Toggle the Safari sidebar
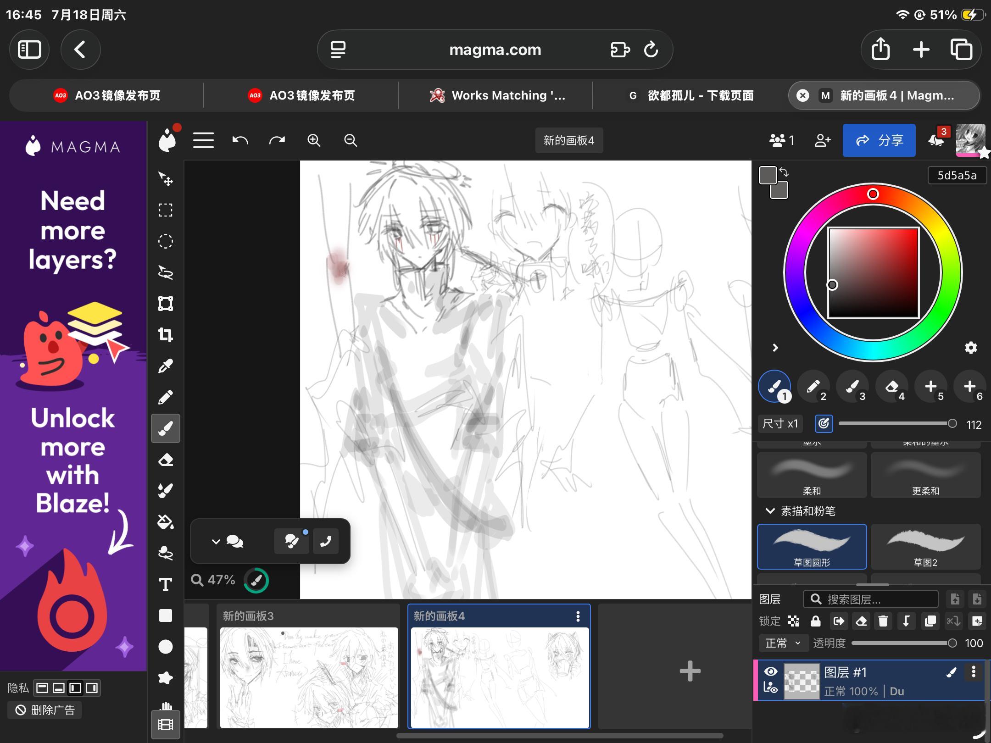Image resolution: width=991 pixels, height=743 pixels. click(x=30, y=50)
